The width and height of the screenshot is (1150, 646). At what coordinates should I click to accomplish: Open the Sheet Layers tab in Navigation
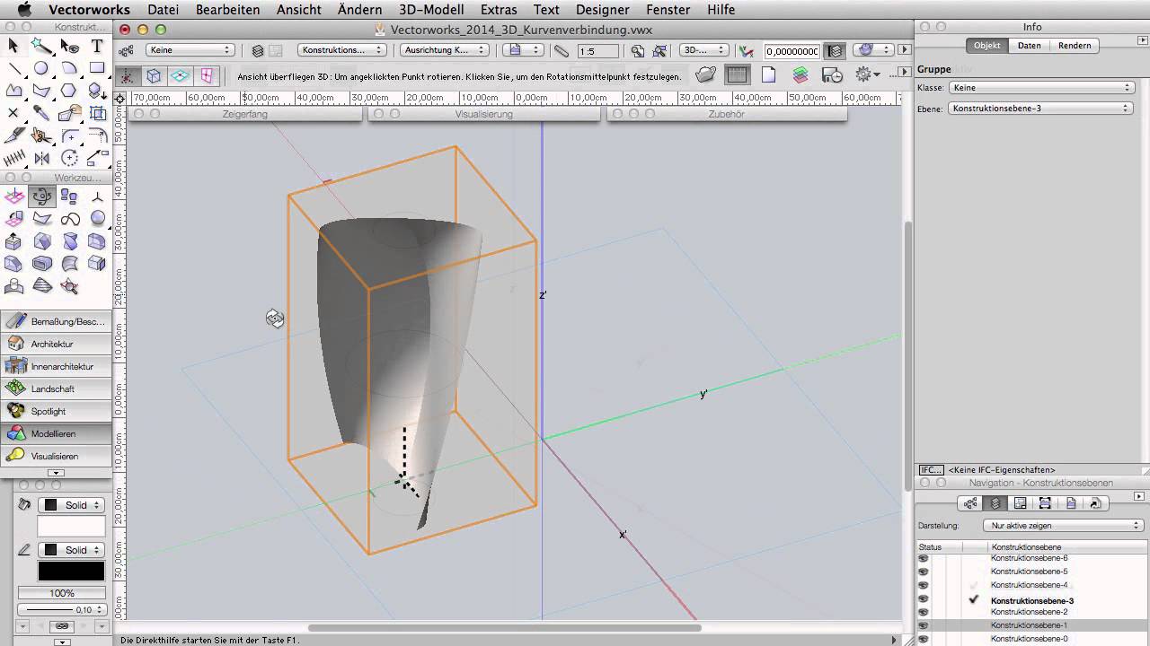[x=1020, y=503]
